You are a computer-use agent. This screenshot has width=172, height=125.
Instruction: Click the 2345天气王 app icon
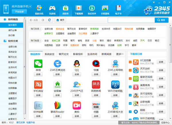tap(77, 84)
